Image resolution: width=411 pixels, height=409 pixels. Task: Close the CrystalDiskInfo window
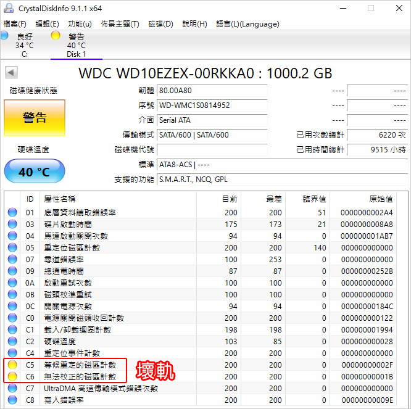click(x=399, y=8)
